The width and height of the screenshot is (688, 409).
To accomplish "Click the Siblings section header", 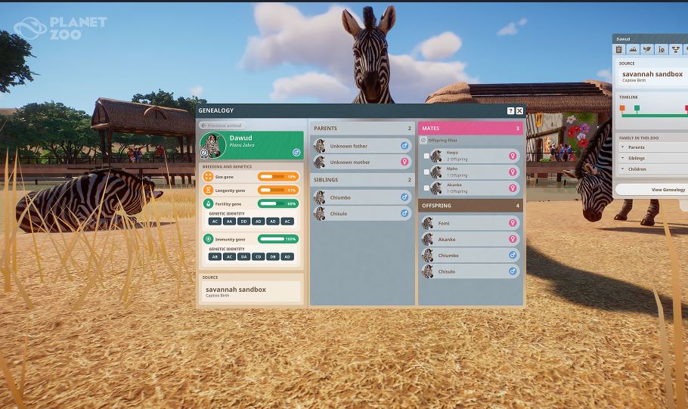I will (362, 179).
